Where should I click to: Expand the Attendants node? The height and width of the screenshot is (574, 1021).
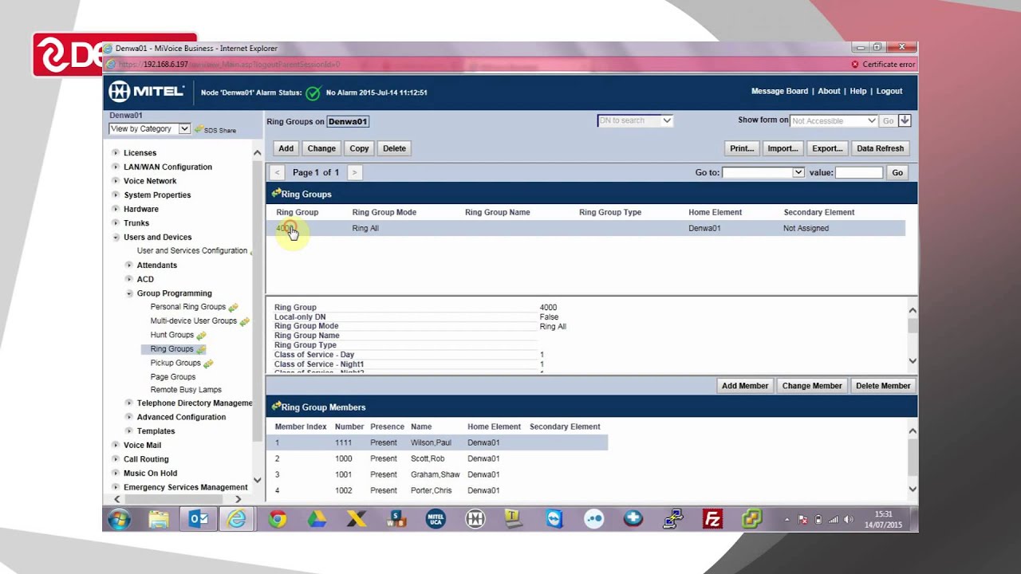tap(129, 265)
